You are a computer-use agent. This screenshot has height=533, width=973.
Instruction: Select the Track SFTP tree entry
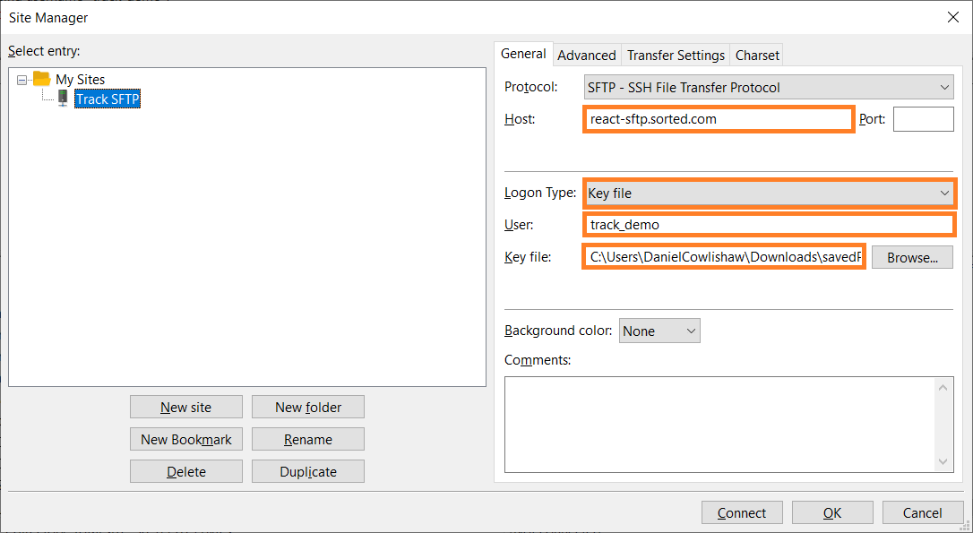(108, 99)
